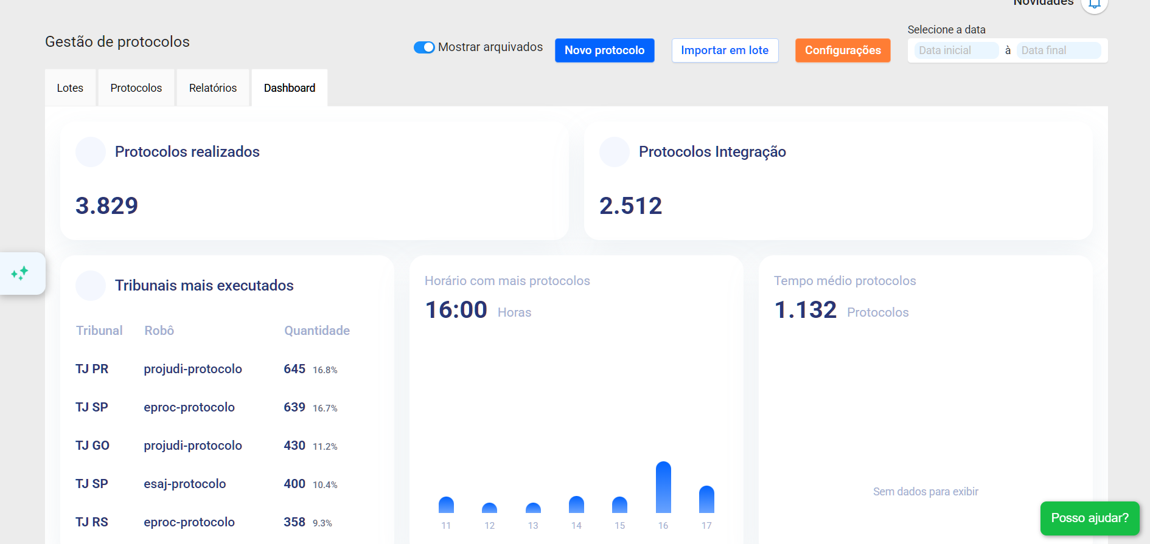This screenshot has height=544, width=1150.
Task: Click the Tempo médio value 1.132
Action: click(x=806, y=310)
